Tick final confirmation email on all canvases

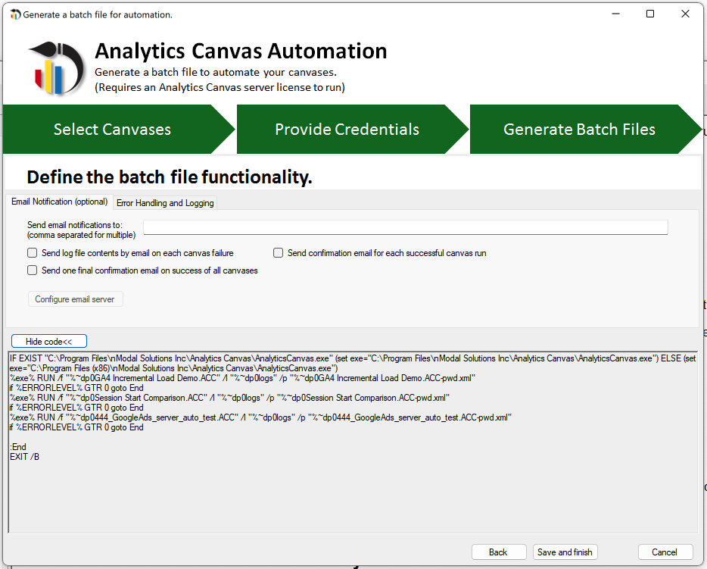(x=32, y=270)
